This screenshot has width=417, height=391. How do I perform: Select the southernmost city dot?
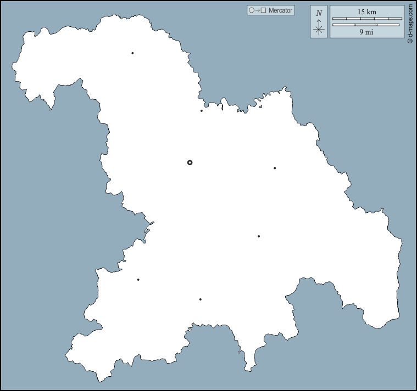(x=201, y=299)
